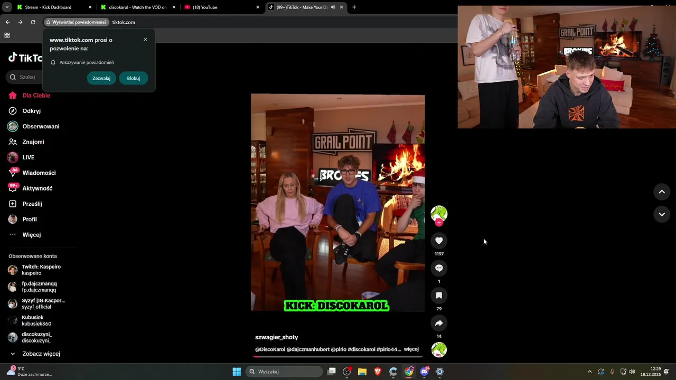Click the playing TikTok video

coord(338,203)
